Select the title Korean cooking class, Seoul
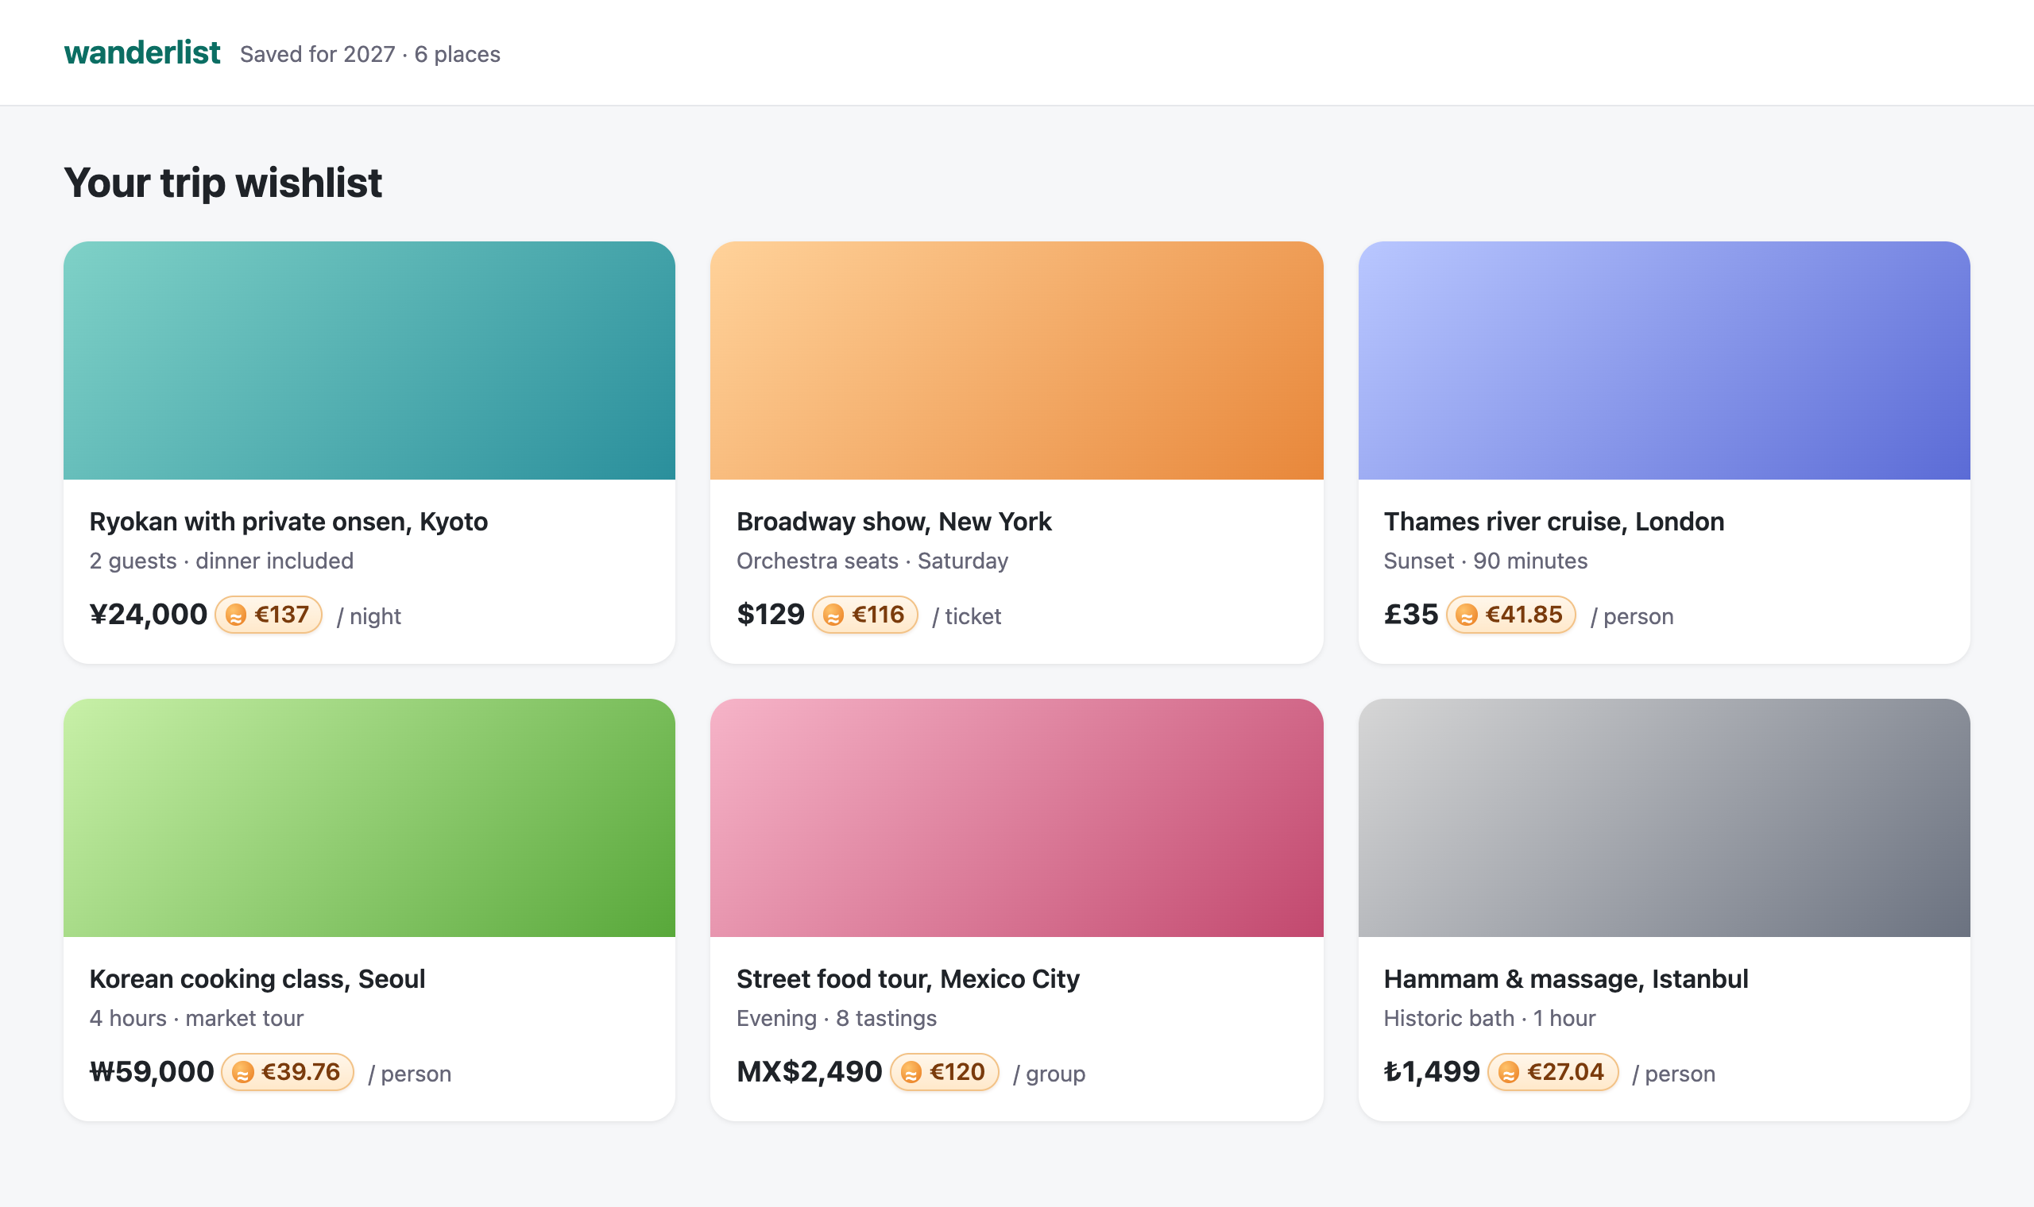The width and height of the screenshot is (2034, 1207). coord(257,978)
